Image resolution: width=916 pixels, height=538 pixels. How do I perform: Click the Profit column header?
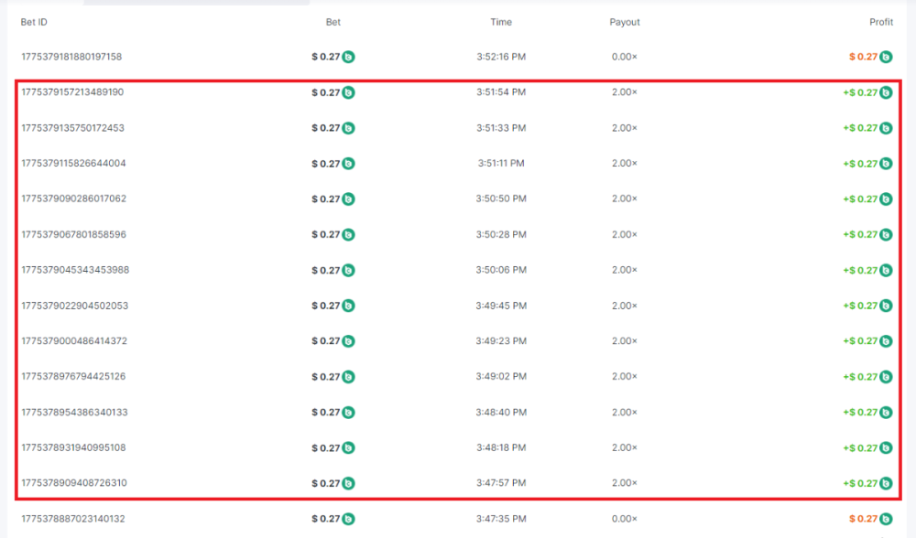(880, 22)
